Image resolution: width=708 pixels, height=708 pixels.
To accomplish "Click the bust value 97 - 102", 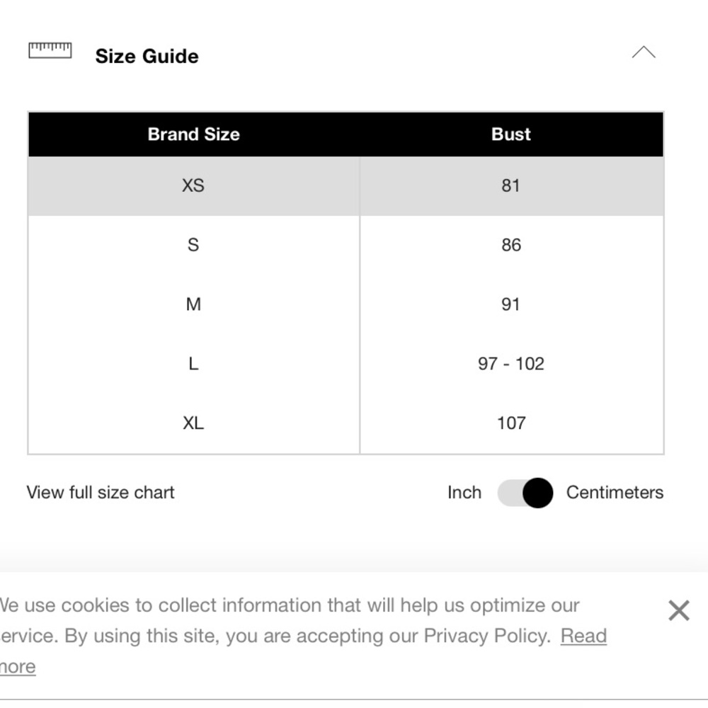I will [510, 364].
